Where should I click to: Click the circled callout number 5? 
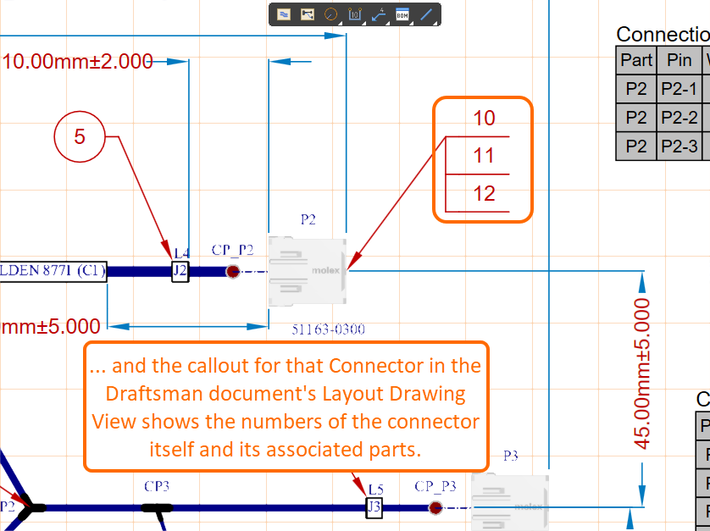coord(80,136)
